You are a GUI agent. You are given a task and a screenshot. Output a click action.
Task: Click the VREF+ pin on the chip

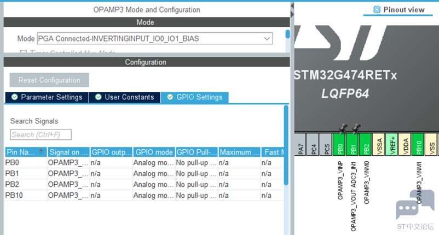pos(392,144)
